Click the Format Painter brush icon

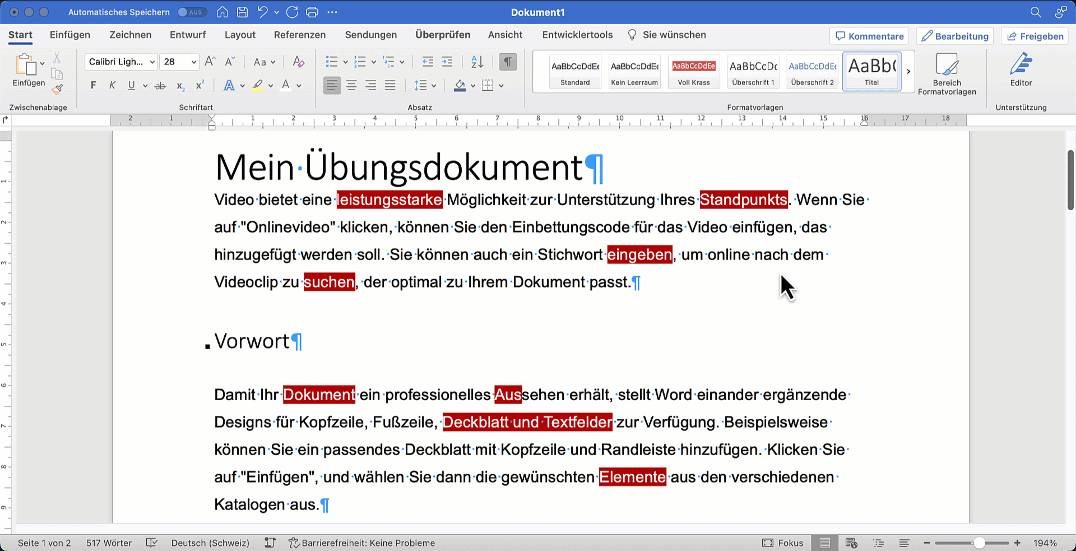click(57, 89)
